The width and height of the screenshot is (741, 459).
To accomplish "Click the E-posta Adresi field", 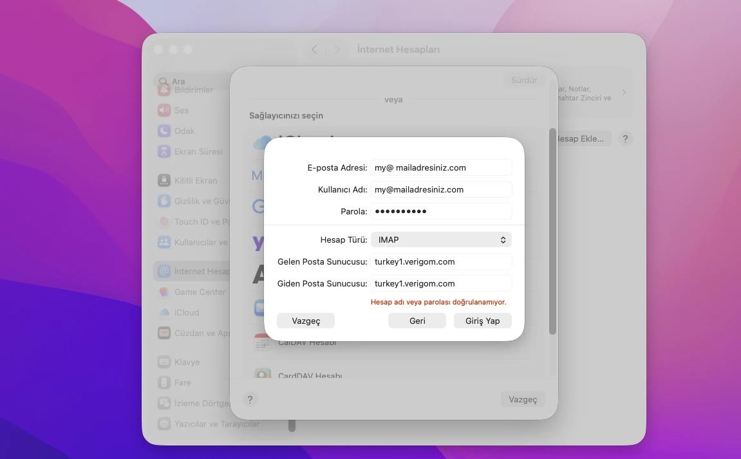I will (441, 168).
